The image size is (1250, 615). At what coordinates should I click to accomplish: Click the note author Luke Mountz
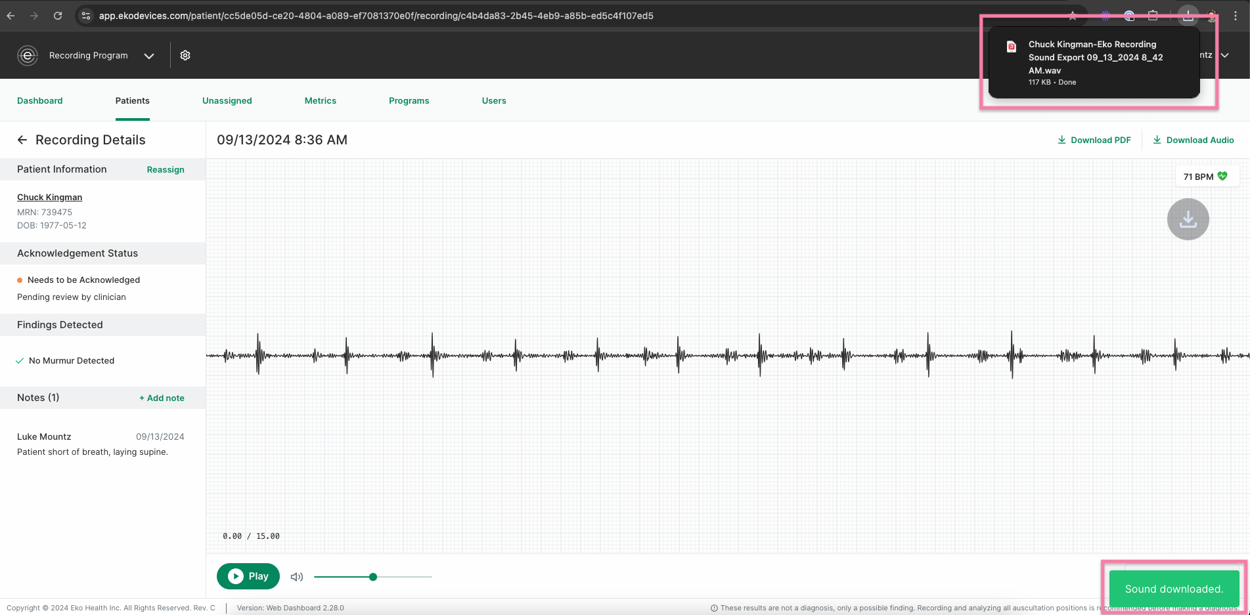pos(44,436)
